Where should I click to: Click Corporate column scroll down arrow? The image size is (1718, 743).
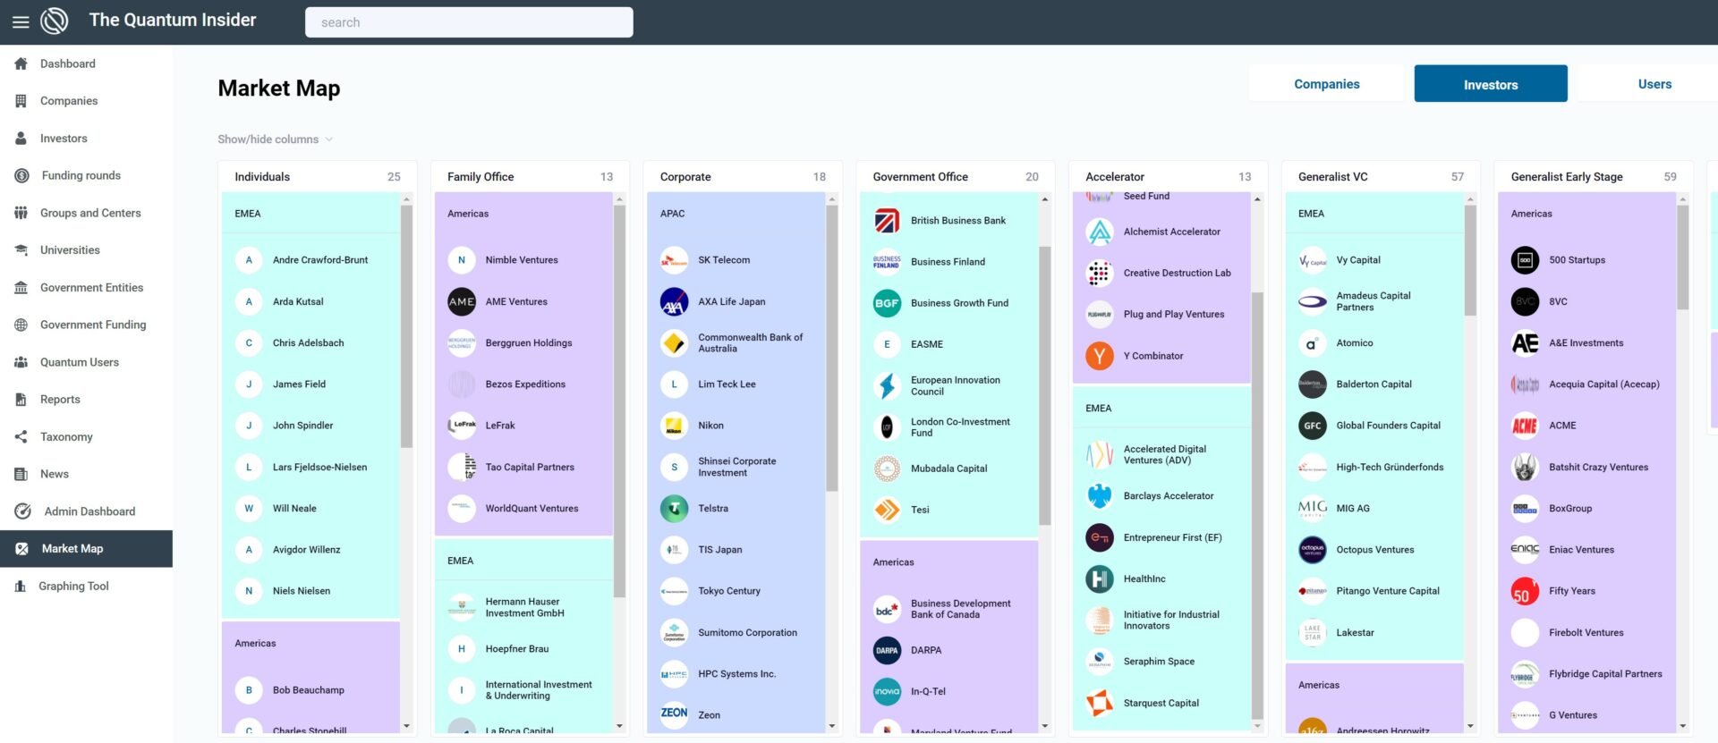[x=831, y=726]
